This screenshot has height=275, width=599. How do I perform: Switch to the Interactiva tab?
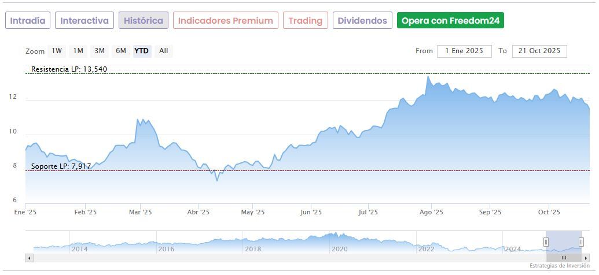coord(84,21)
